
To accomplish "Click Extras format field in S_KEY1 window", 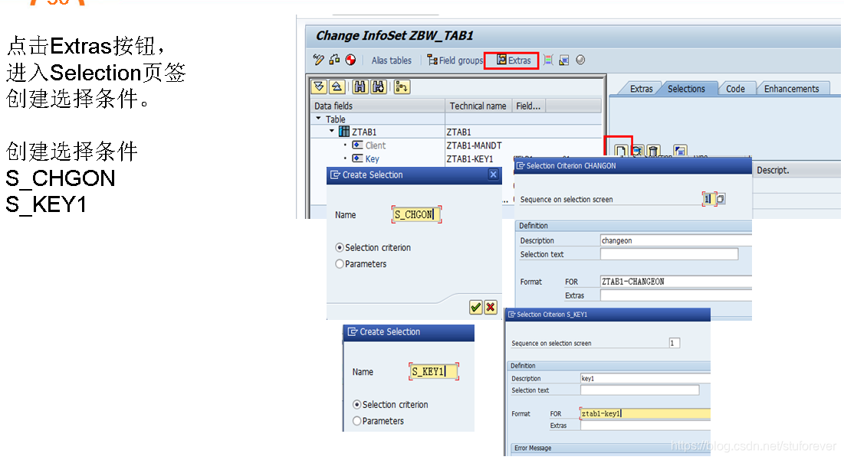I will pyautogui.click(x=645, y=425).
